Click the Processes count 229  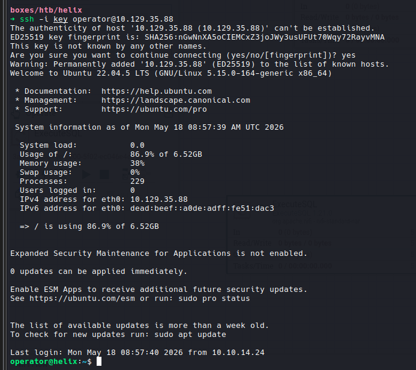pyautogui.click(x=137, y=181)
